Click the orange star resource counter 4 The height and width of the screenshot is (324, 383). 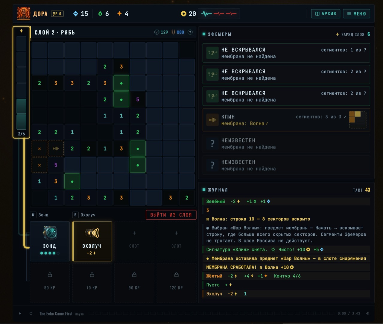[123, 14]
